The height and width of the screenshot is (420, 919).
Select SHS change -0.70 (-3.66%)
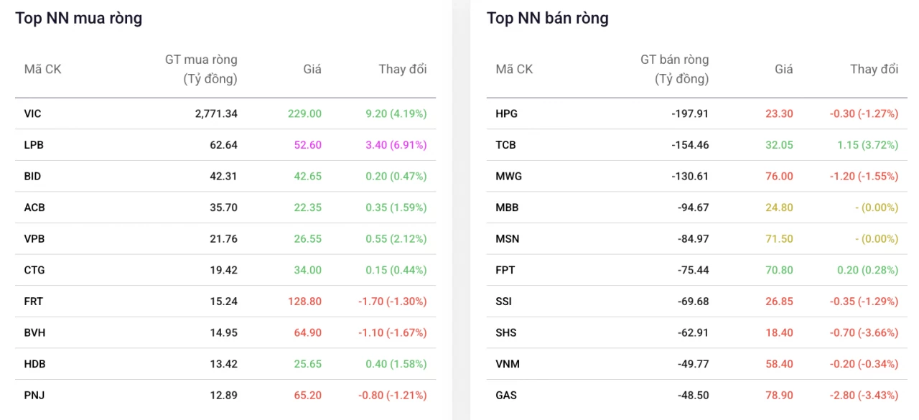864,333
